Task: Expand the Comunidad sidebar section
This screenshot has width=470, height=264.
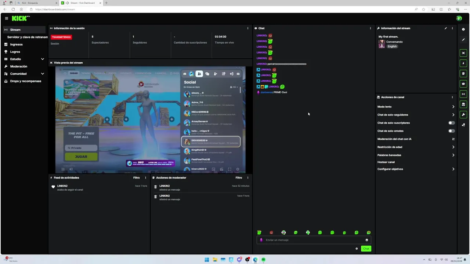Action: pos(42,74)
